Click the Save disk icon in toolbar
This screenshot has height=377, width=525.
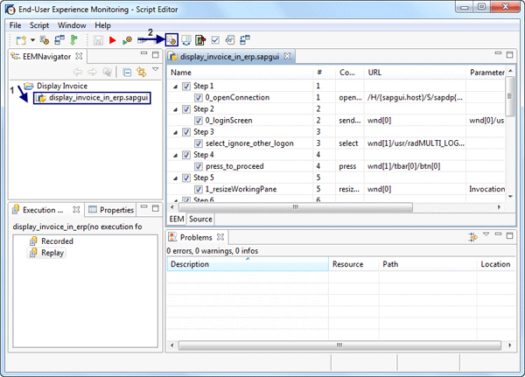(x=98, y=40)
